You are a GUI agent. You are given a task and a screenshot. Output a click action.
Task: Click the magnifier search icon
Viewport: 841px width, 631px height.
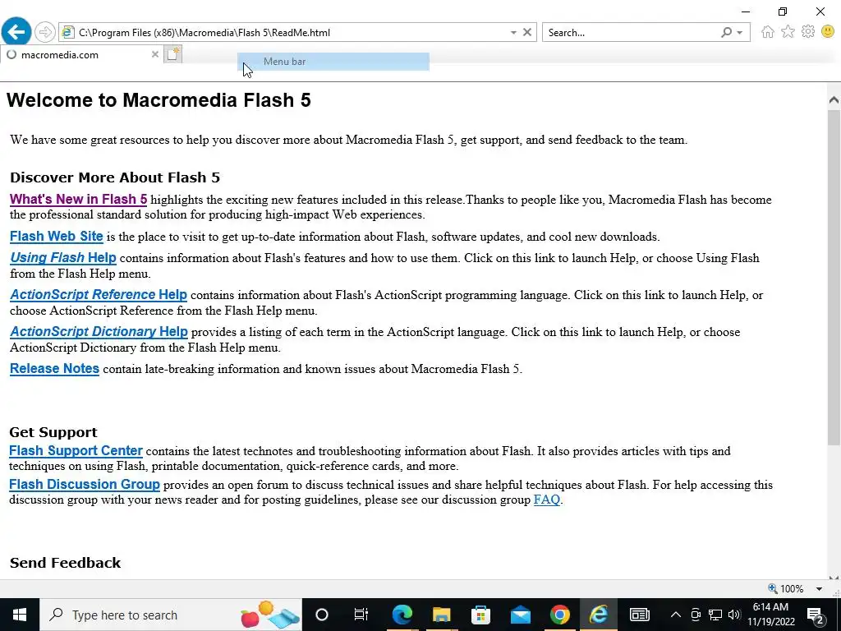point(726,32)
